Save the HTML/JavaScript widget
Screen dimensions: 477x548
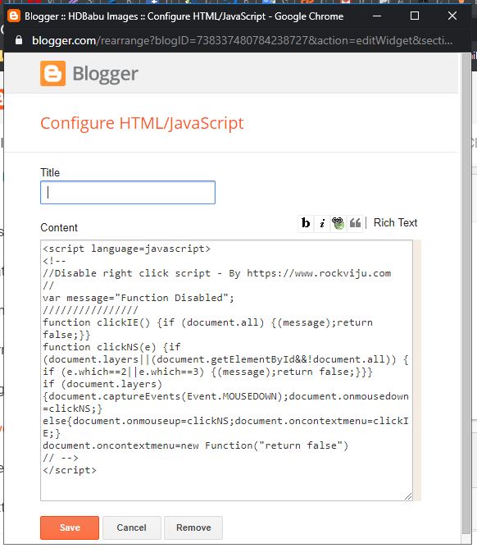coord(70,527)
